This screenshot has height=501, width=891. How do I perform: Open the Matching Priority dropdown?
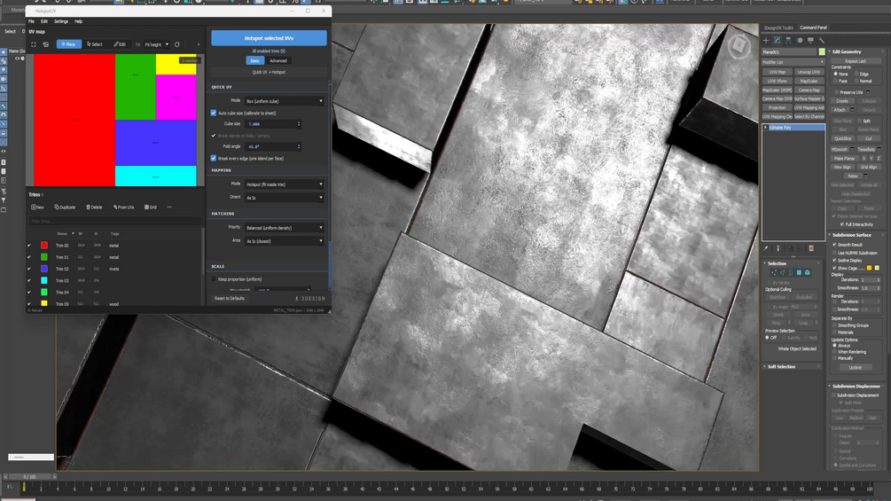pos(284,228)
